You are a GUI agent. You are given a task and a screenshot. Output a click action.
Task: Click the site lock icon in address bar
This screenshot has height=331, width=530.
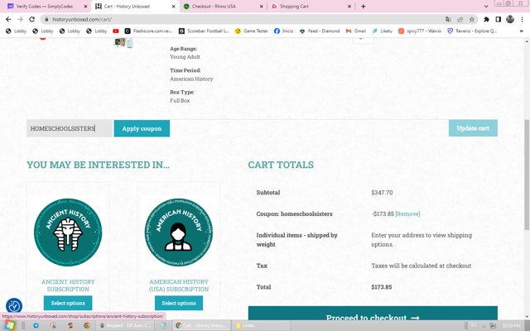46,19
